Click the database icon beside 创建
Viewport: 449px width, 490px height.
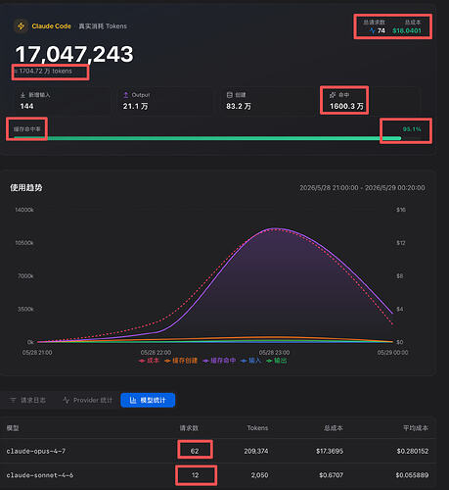230,95
